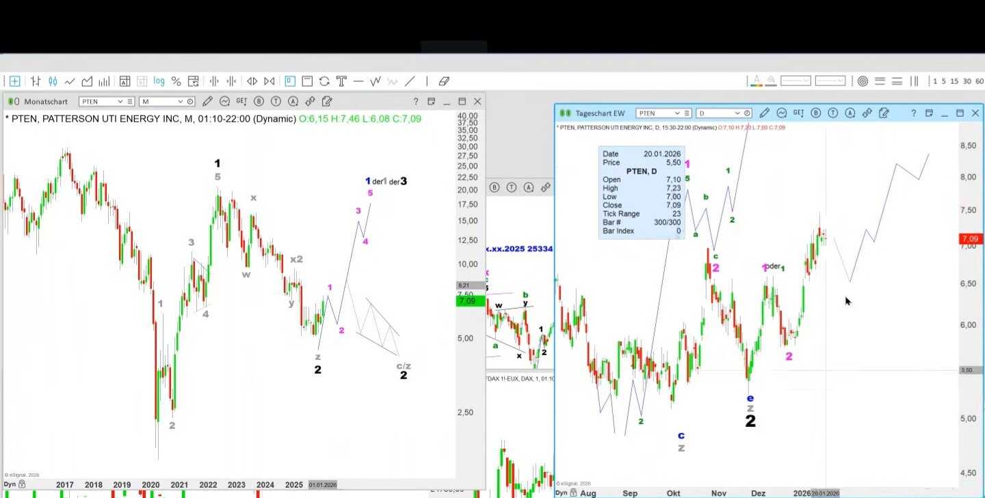Screen dimensions: 985x498
Task: Switch to candlestick chart type
Action: [53, 81]
